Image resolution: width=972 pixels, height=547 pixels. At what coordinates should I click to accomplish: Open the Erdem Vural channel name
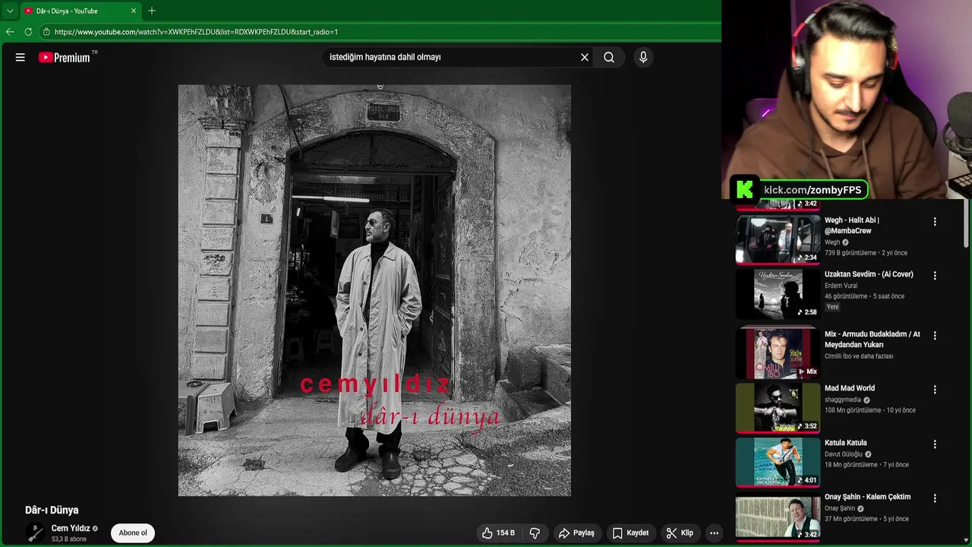pyautogui.click(x=841, y=286)
